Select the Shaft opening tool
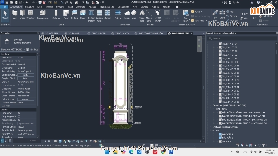 click(x=222, y=15)
